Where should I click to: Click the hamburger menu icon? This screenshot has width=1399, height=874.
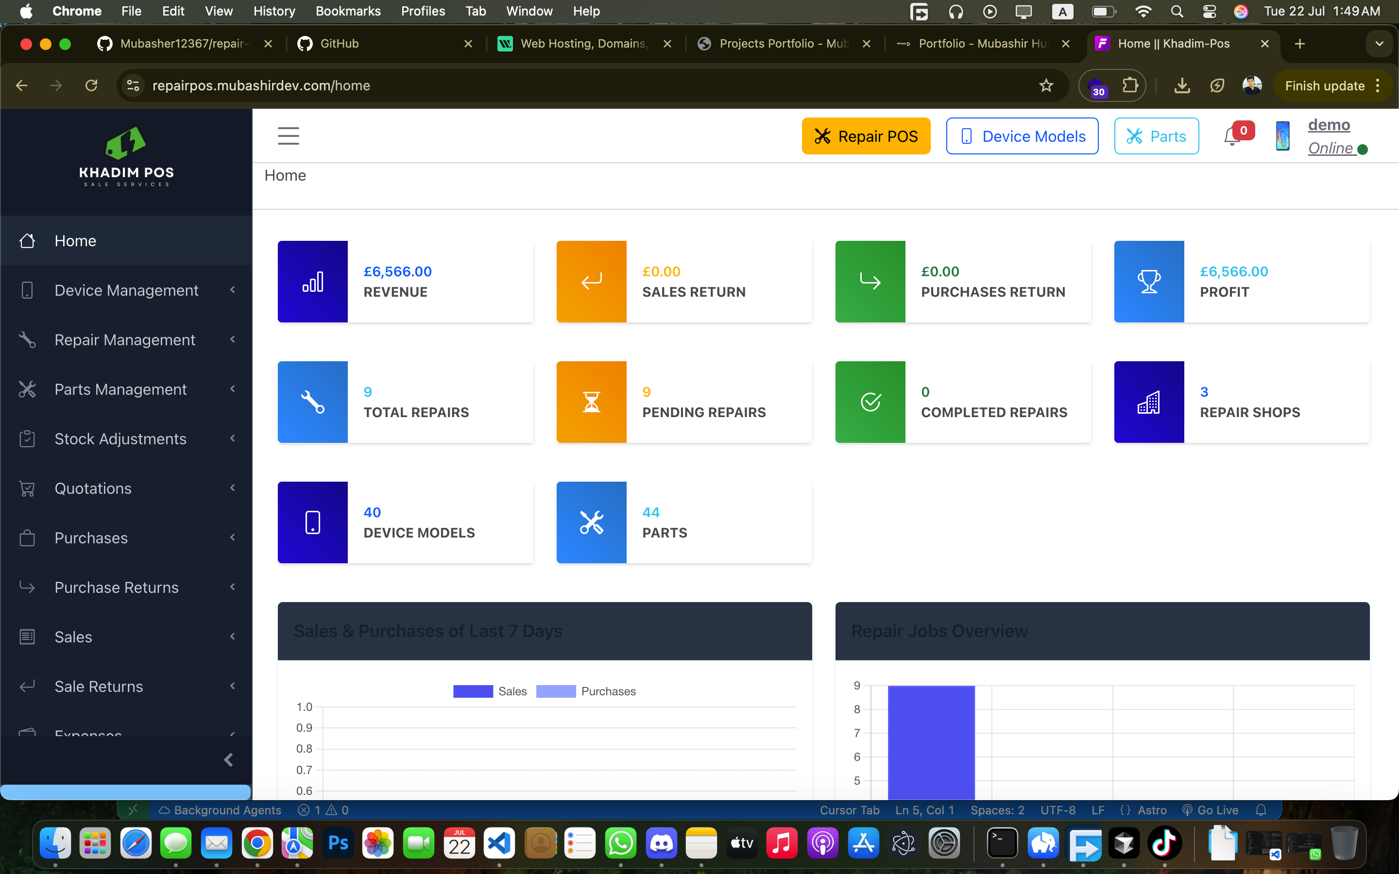289,136
